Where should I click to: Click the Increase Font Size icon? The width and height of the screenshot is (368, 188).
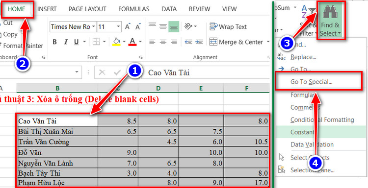128,27
